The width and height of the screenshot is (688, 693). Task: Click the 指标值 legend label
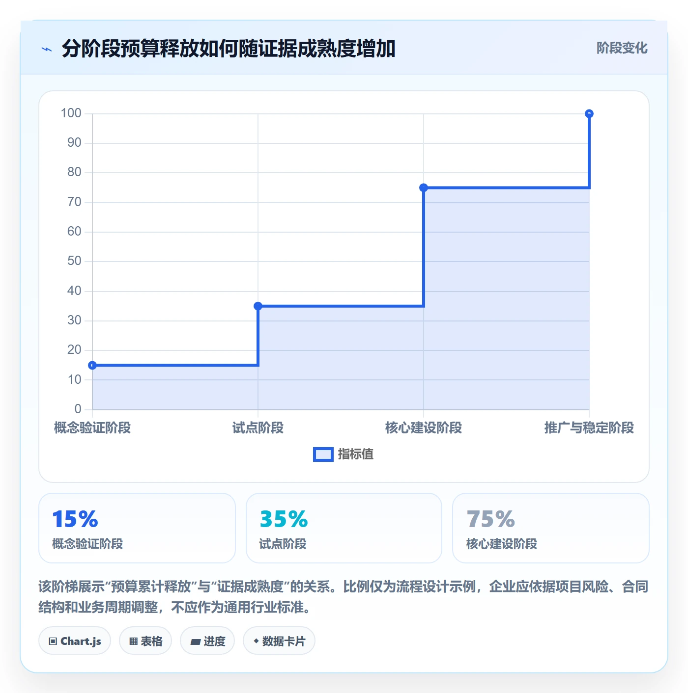(356, 454)
